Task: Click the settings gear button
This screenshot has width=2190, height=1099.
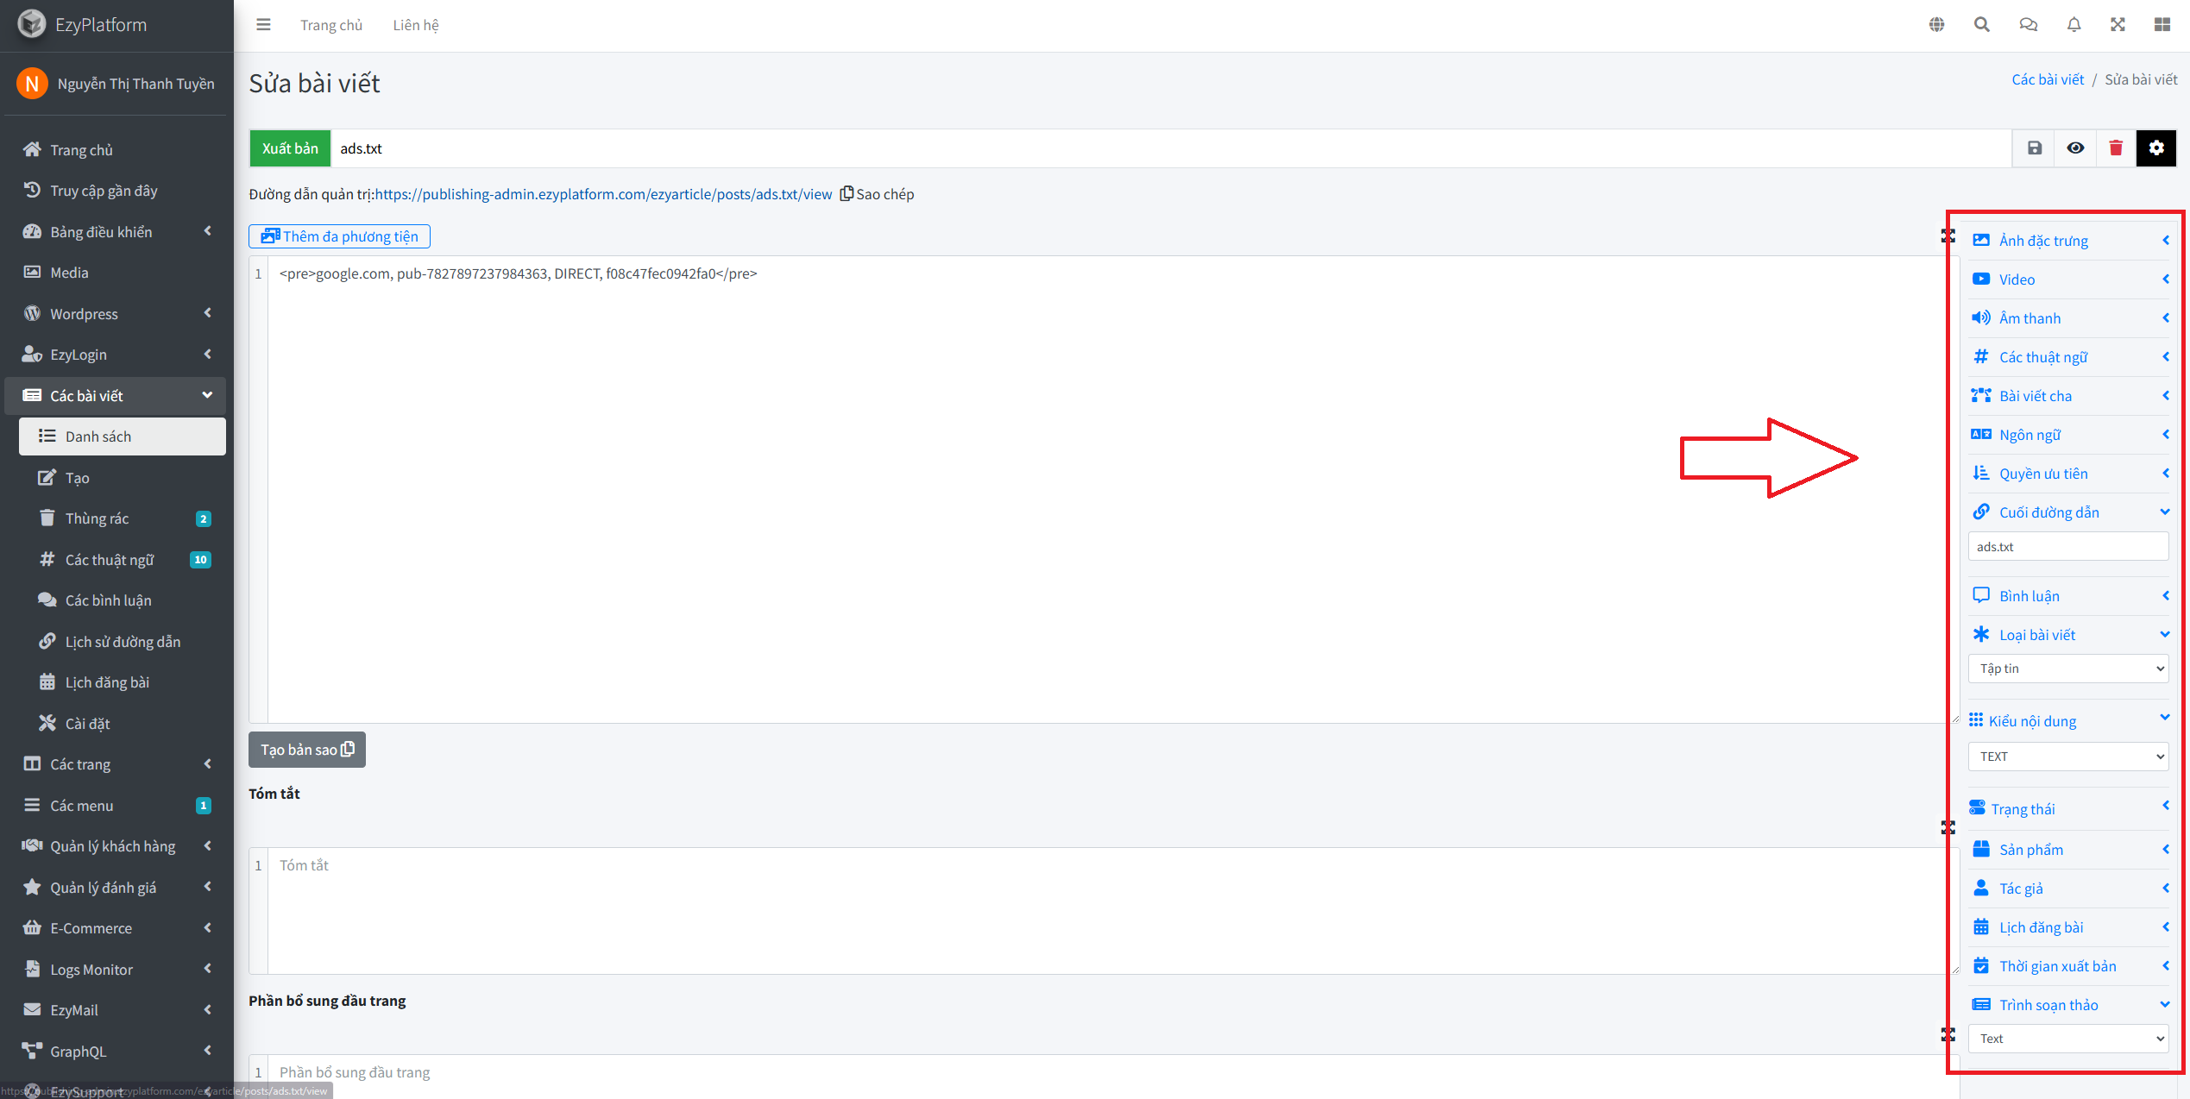Action: pos(2156,148)
